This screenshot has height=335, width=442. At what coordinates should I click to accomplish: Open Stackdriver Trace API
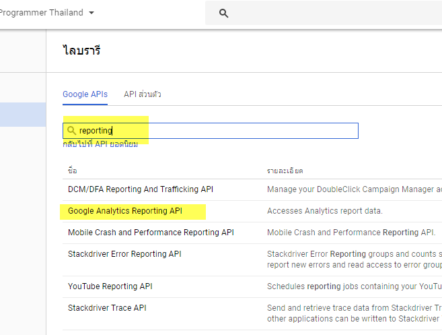107,308
